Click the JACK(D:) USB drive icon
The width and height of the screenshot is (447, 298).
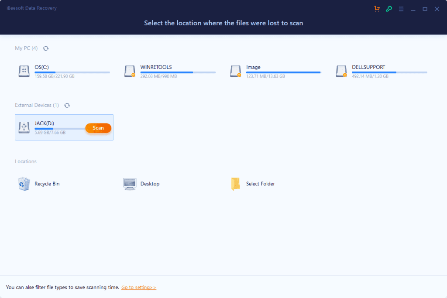(x=24, y=127)
